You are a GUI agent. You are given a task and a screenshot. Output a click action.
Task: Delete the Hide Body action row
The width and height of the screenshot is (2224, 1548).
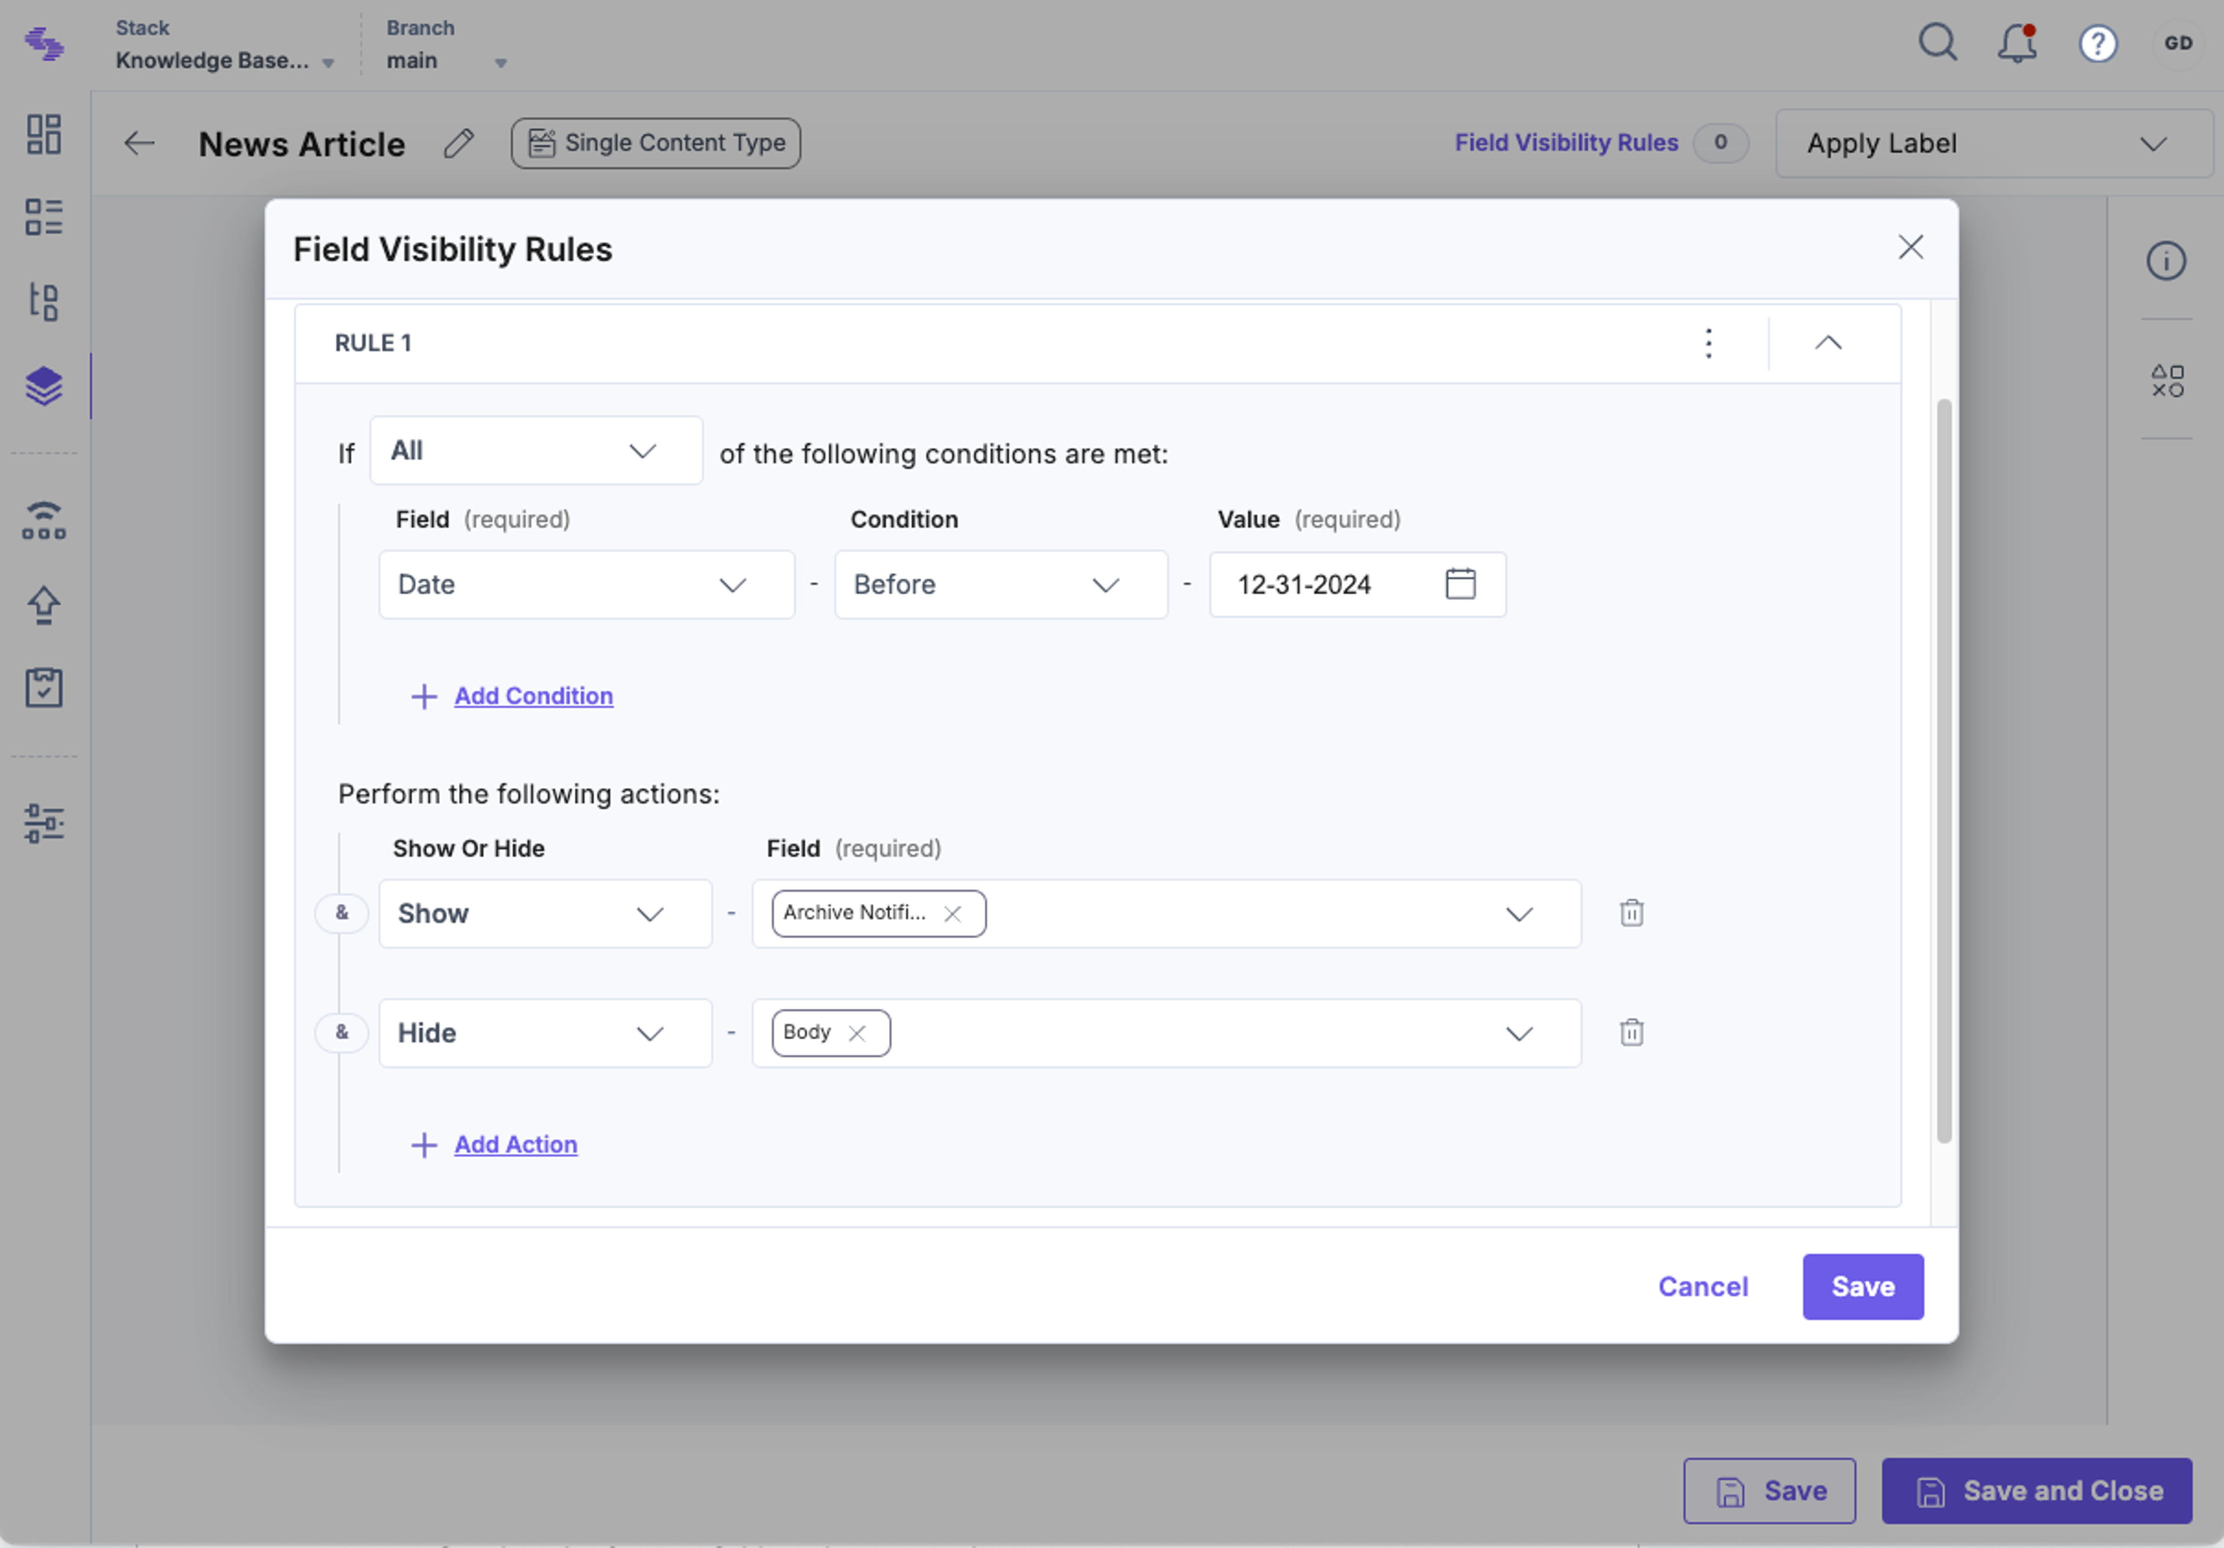click(x=1631, y=1032)
